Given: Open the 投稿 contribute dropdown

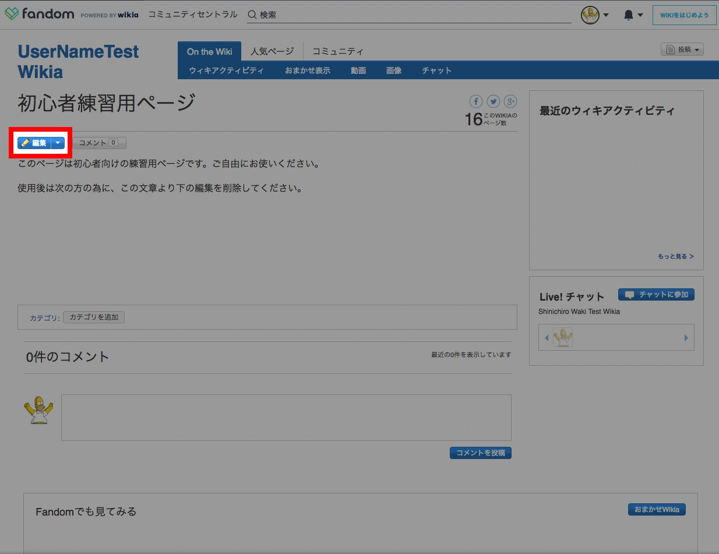Looking at the screenshot, I should coord(682,50).
